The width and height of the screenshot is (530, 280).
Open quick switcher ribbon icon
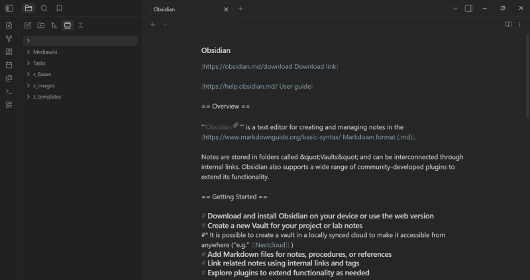9,25
